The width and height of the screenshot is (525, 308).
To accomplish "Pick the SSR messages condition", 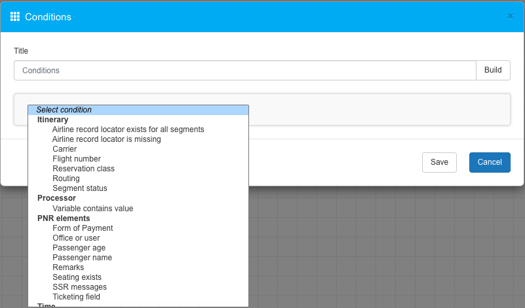I will pos(80,287).
